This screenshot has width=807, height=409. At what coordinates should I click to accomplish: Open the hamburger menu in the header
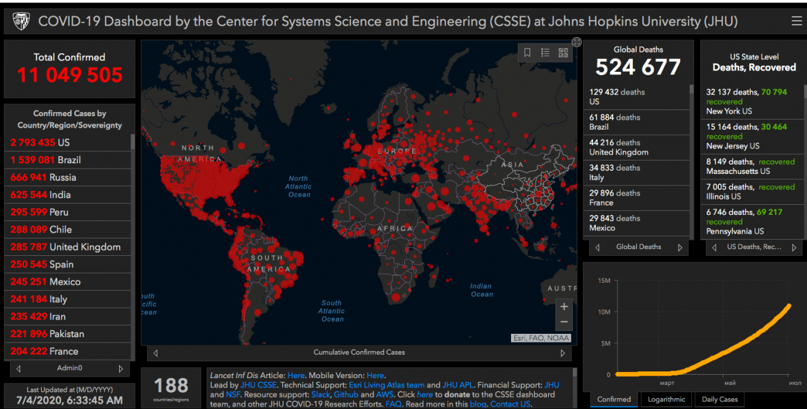(x=797, y=21)
